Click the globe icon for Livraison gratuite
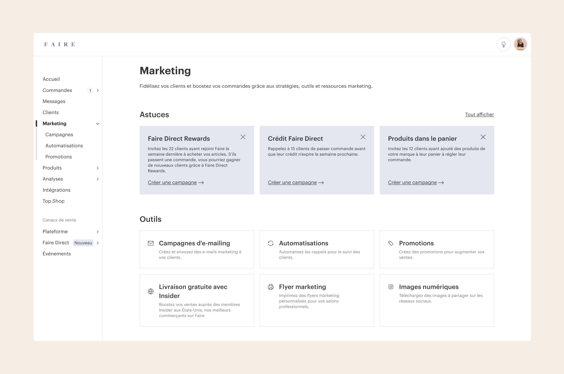Image resolution: width=564 pixels, height=374 pixels. [x=151, y=291]
